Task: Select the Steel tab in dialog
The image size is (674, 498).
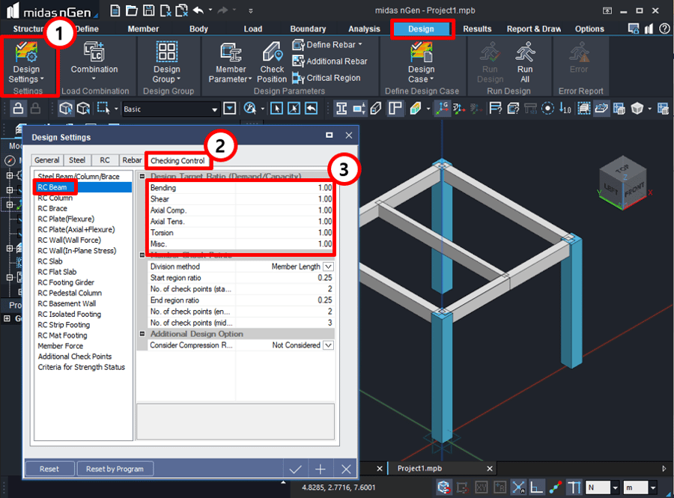Action: pyautogui.click(x=77, y=160)
